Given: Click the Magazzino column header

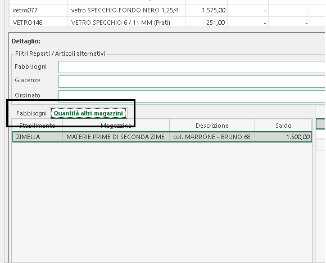Looking at the screenshot, I should [116, 126].
